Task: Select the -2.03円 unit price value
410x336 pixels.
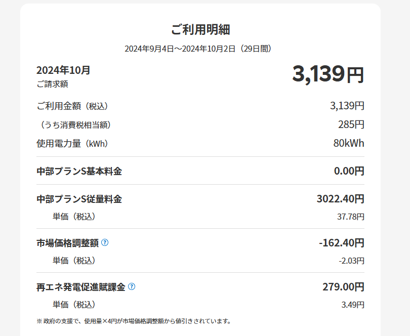Action: (351, 261)
